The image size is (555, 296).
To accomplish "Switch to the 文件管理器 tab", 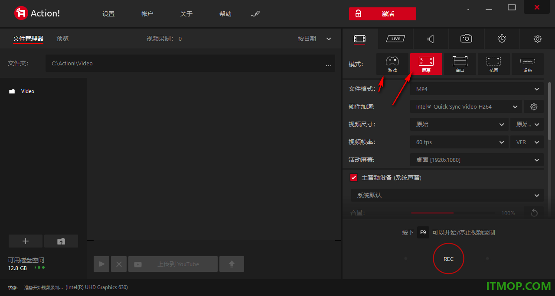I will tap(28, 39).
